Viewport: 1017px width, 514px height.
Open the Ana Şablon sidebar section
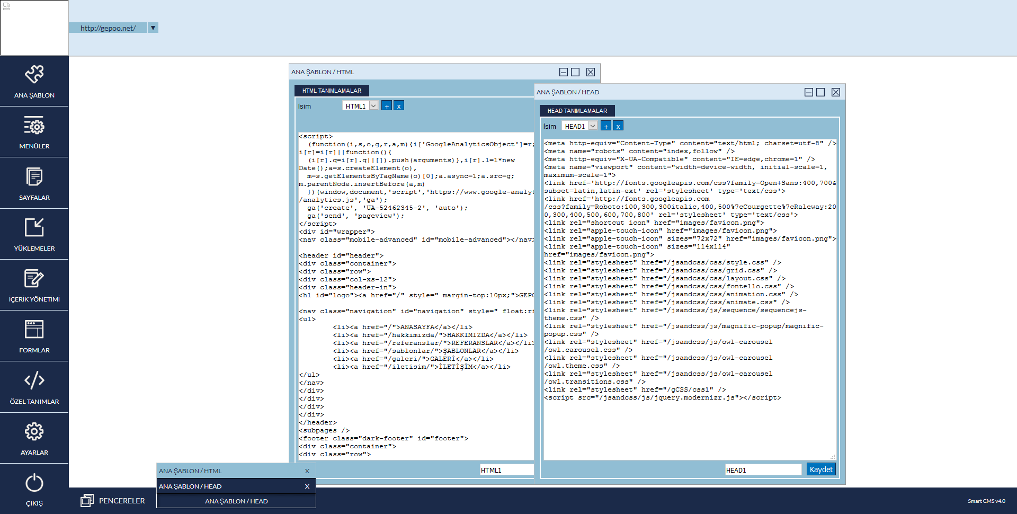coord(34,81)
